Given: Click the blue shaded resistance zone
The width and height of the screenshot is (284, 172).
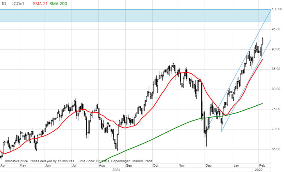Looking at the screenshot, I should [x=135, y=15].
